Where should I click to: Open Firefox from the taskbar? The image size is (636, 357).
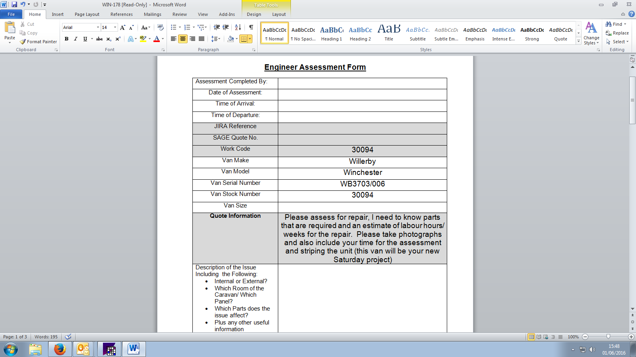click(60, 349)
